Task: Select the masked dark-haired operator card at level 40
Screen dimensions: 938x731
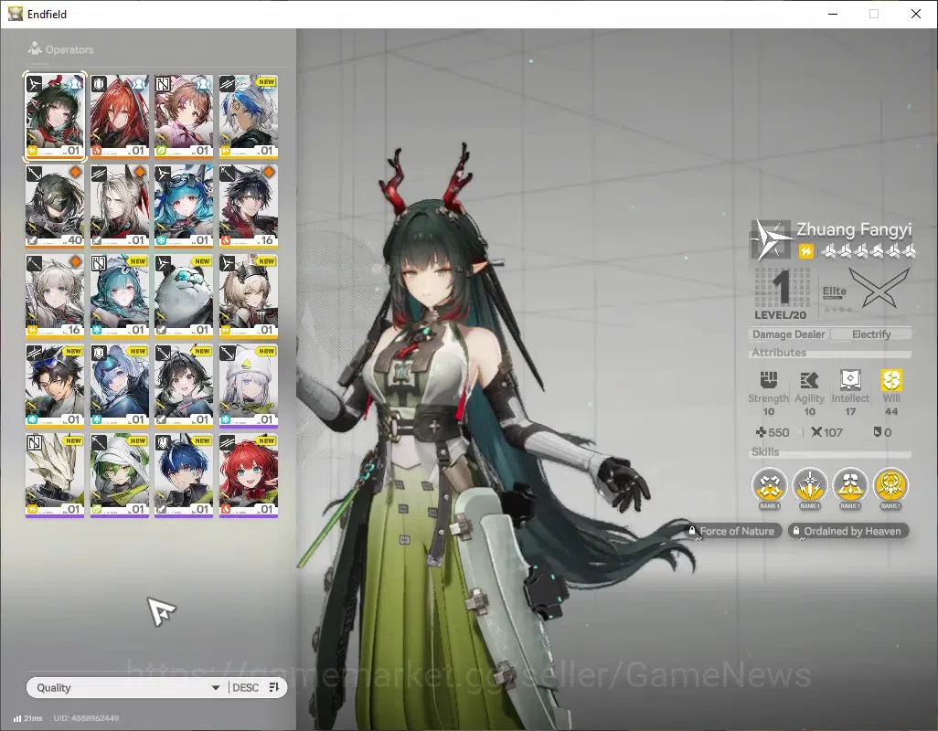Action: [55, 207]
